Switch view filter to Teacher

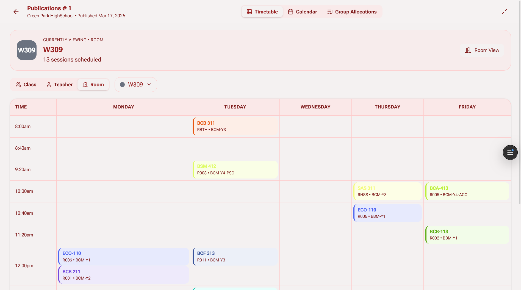pos(60,85)
